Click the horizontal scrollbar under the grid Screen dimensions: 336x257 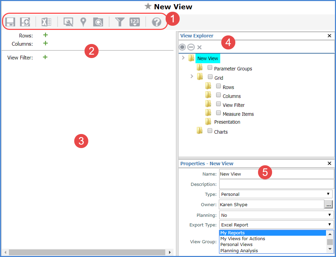(x=88, y=252)
